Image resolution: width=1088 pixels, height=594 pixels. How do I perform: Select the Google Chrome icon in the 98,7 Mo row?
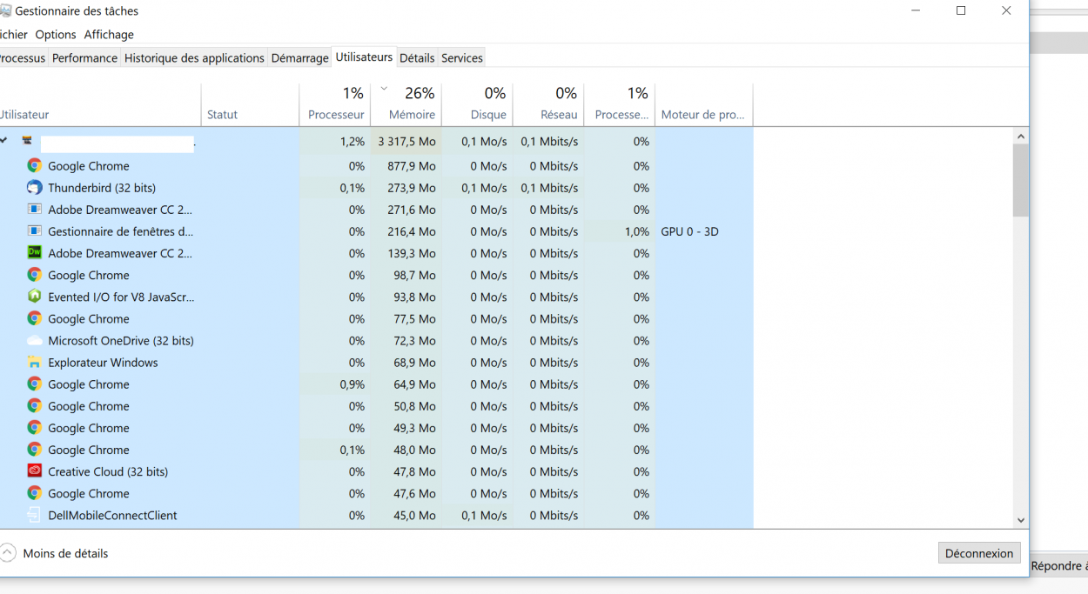35,274
